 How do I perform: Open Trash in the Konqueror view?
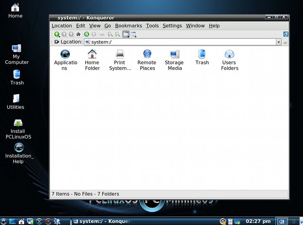point(202,57)
